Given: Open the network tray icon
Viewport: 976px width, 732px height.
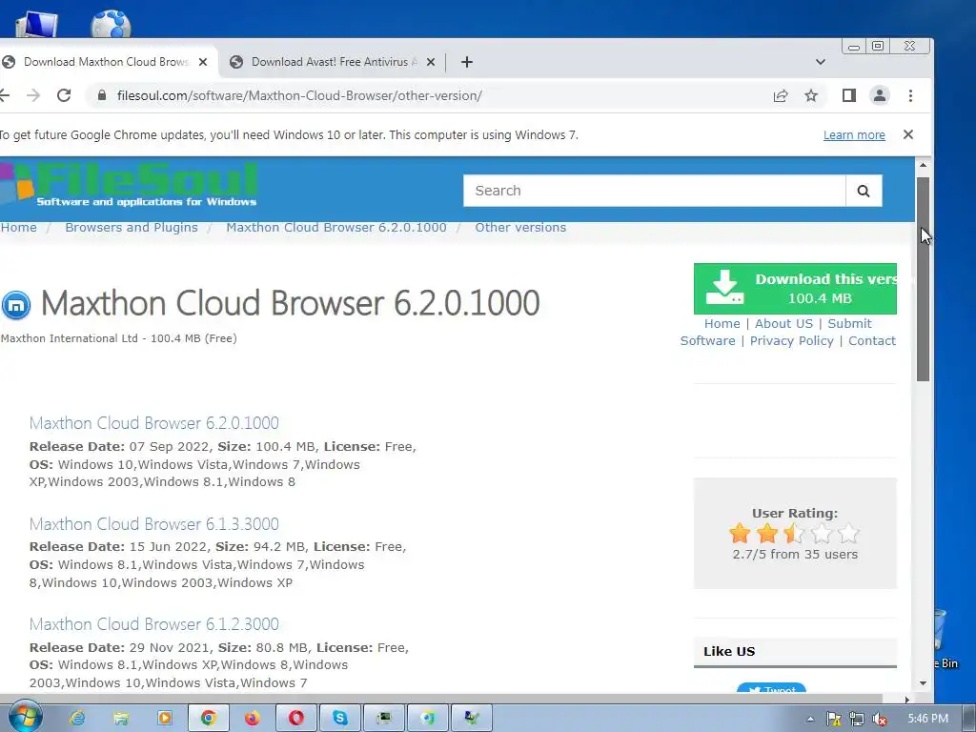Looking at the screenshot, I should (857, 719).
